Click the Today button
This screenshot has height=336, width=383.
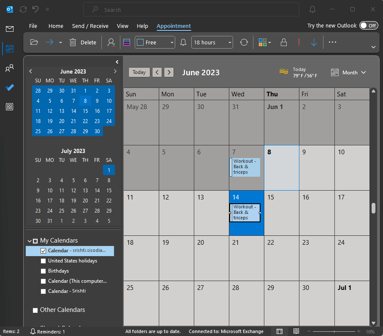pyautogui.click(x=139, y=72)
